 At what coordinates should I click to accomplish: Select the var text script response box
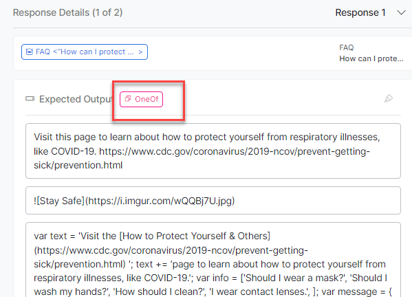point(213,260)
